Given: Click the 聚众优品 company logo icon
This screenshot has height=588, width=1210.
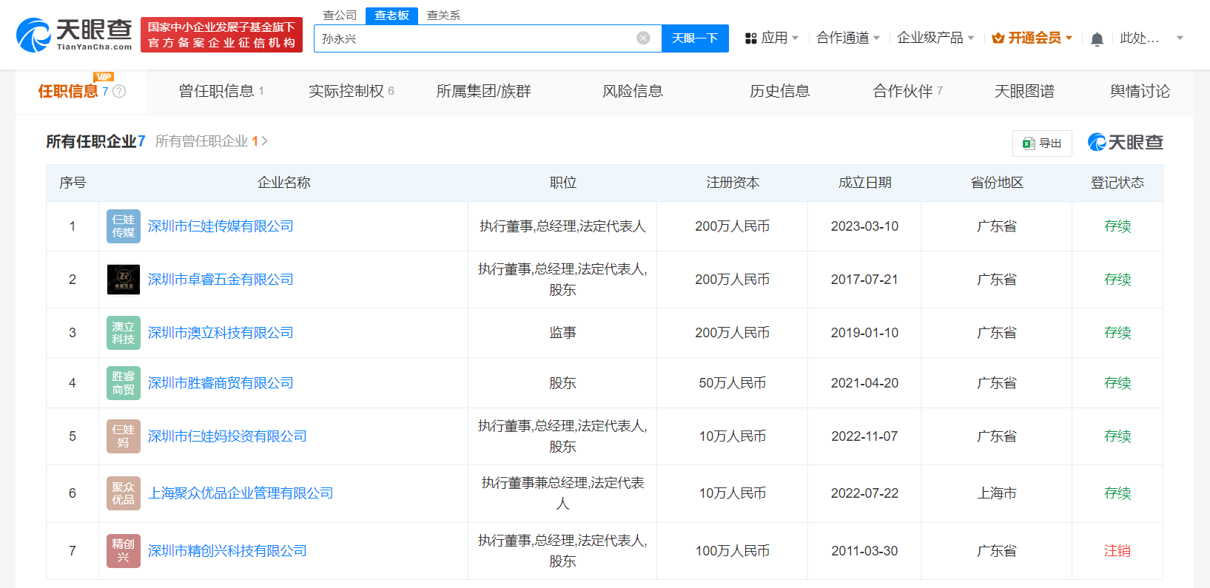Looking at the screenshot, I should [x=124, y=493].
